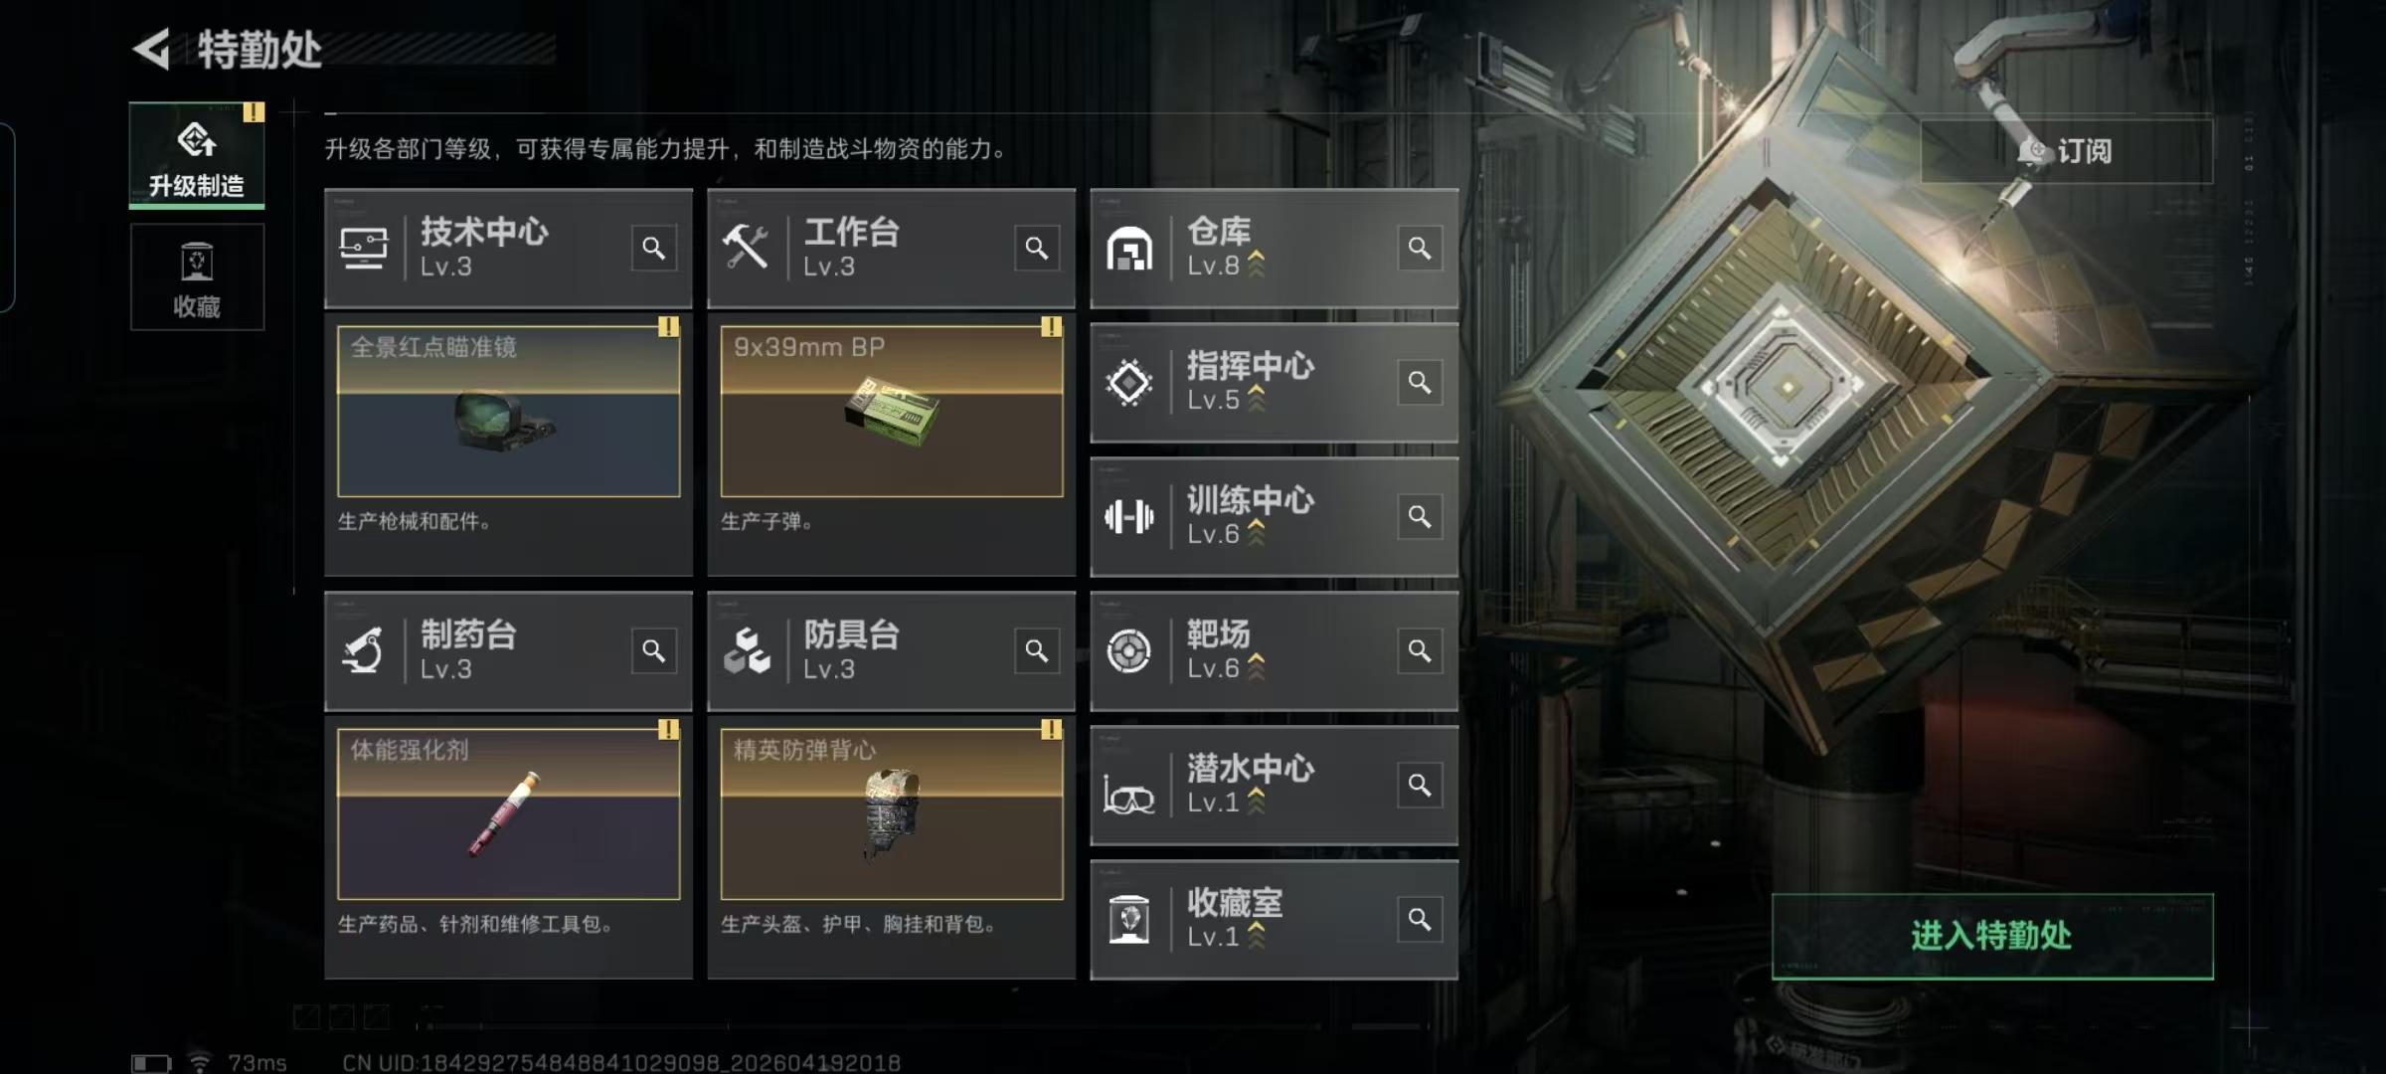Viewport: 2386px width, 1074px height.
Task: Inspect 防具台 with the magnifier
Action: point(1036,650)
